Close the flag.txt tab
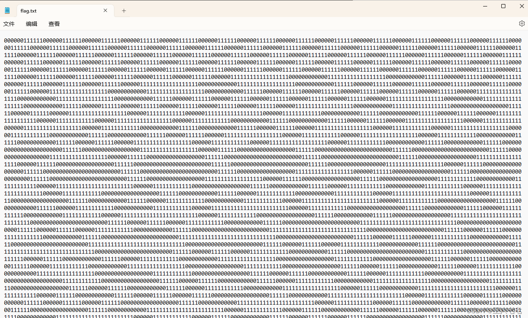 (x=106, y=11)
